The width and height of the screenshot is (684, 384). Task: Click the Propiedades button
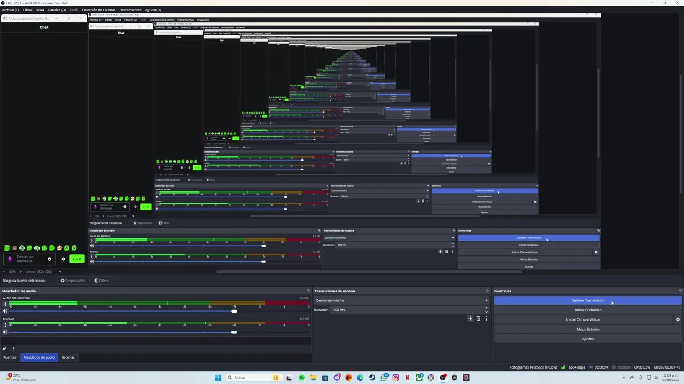point(73,281)
